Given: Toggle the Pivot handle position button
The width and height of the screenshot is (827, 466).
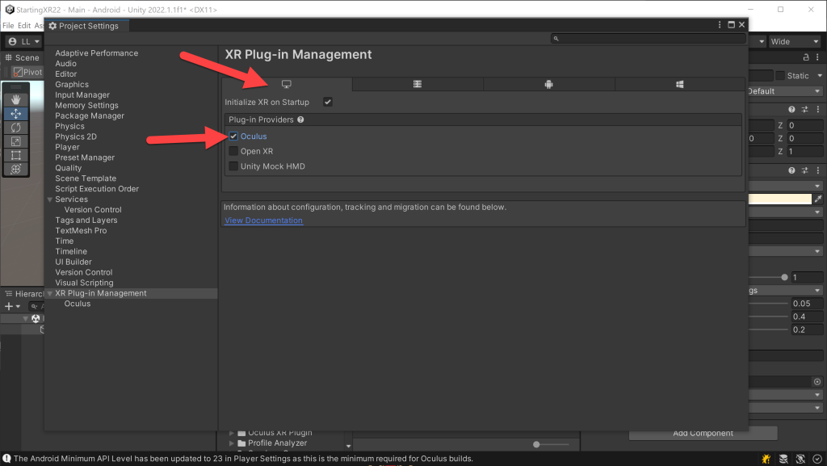Looking at the screenshot, I should (x=27, y=72).
